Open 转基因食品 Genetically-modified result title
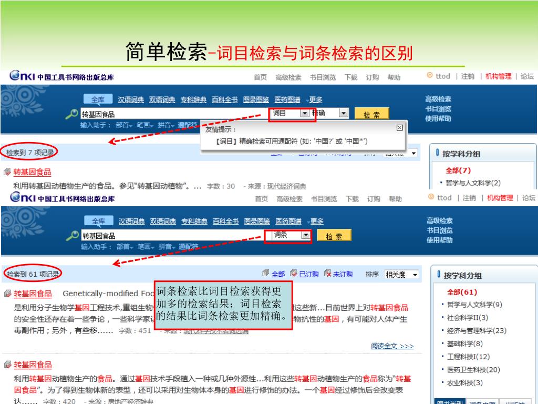 click(x=33, y=294)
